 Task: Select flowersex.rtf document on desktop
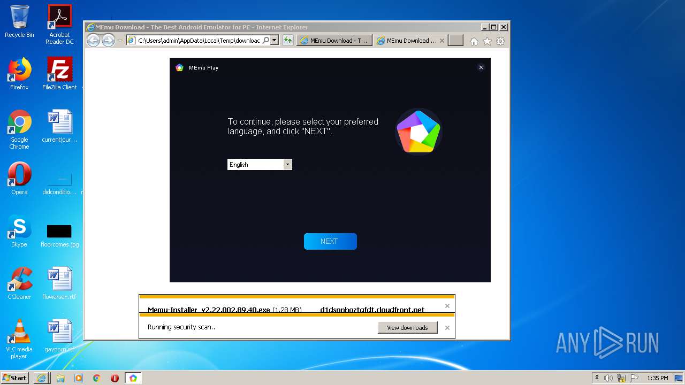(x=59, y=283)
